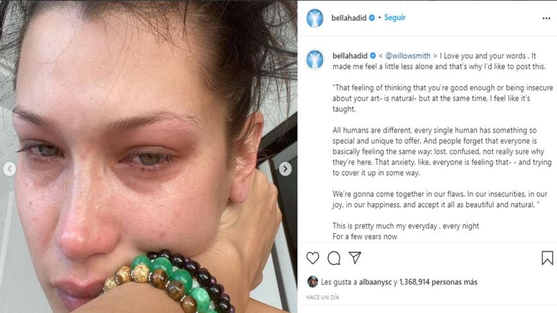The height and width of the screenshot is (313, 557).
Task: Open the @willowsmith mention link
Action: (408, 56)
